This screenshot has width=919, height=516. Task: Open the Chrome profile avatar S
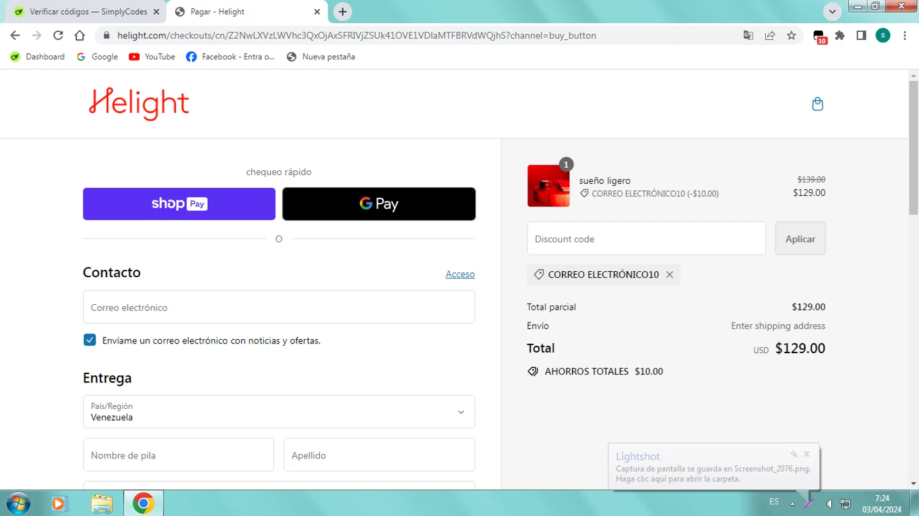click(x=883, y=36)
